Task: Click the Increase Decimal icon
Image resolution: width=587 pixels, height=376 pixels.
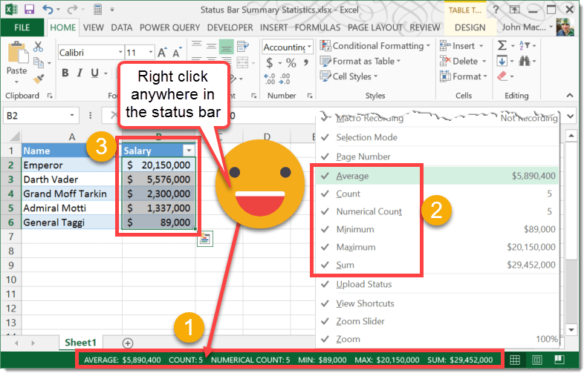Action: 270,79
